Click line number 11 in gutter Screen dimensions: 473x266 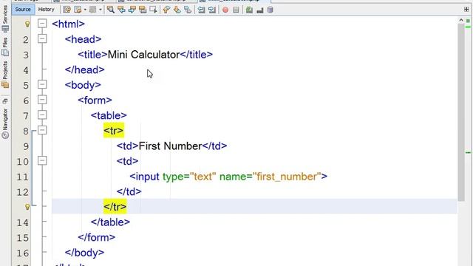click(23, 177)
